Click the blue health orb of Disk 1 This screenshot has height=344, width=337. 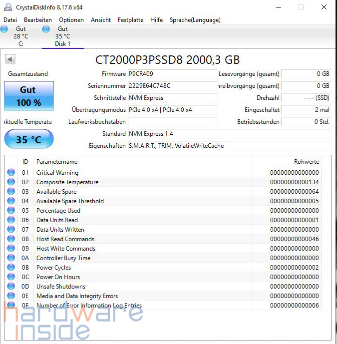point(46,29)
